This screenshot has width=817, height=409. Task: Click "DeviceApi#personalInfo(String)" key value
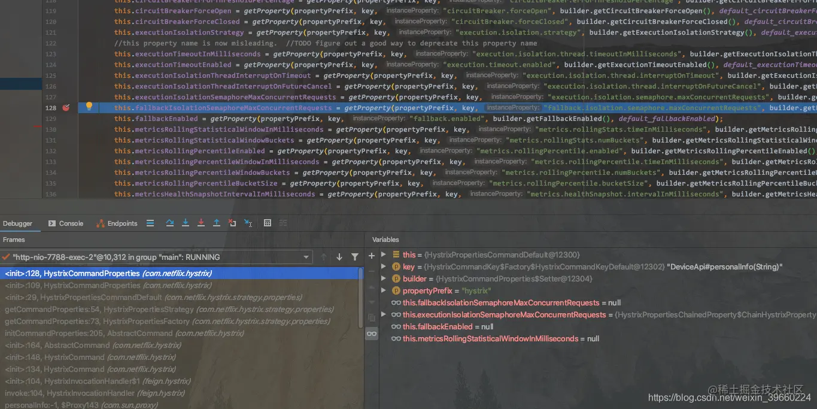tap(725, 266)
